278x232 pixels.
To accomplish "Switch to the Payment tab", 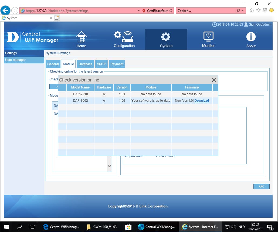I will click(x=117, y=64).
